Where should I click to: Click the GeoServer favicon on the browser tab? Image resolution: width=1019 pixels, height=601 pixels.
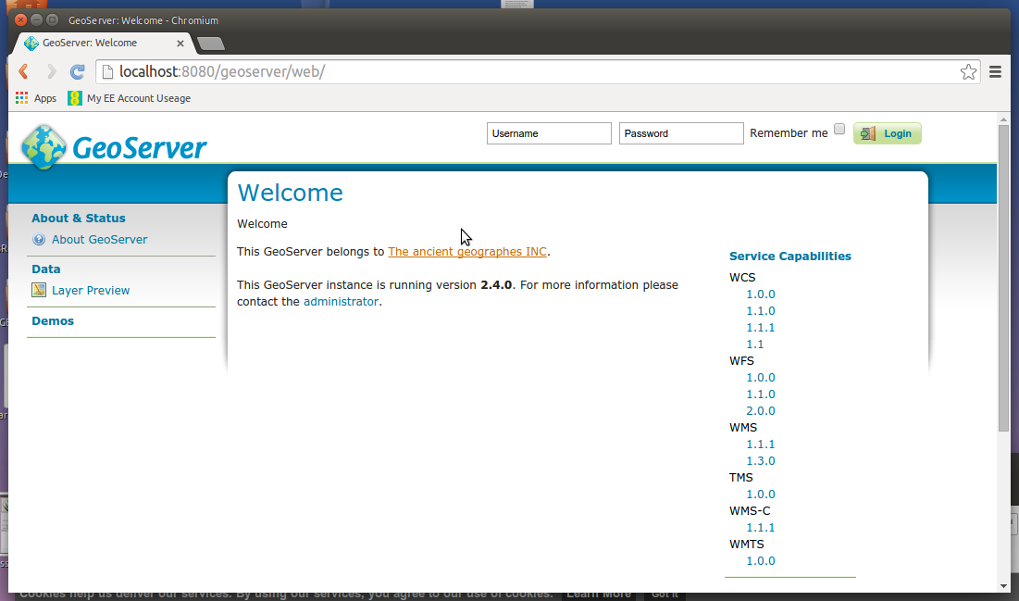(x=30, y=43)
